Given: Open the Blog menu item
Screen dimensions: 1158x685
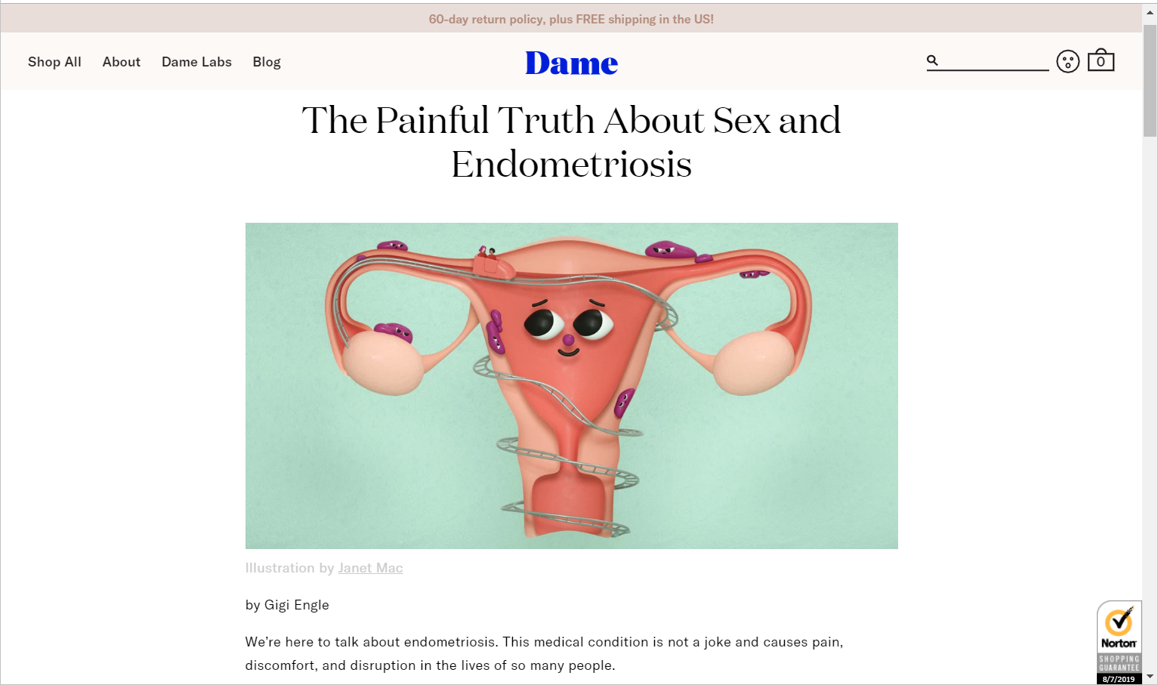Looking at the screenshot, I should pyautogui.click(x=267, y=62).
